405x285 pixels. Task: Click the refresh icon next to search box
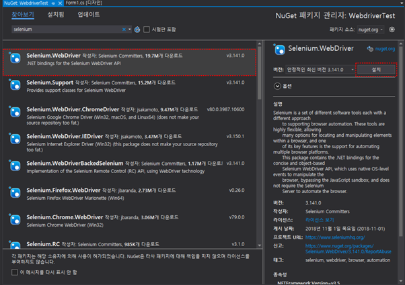click(x=137, y=30)
